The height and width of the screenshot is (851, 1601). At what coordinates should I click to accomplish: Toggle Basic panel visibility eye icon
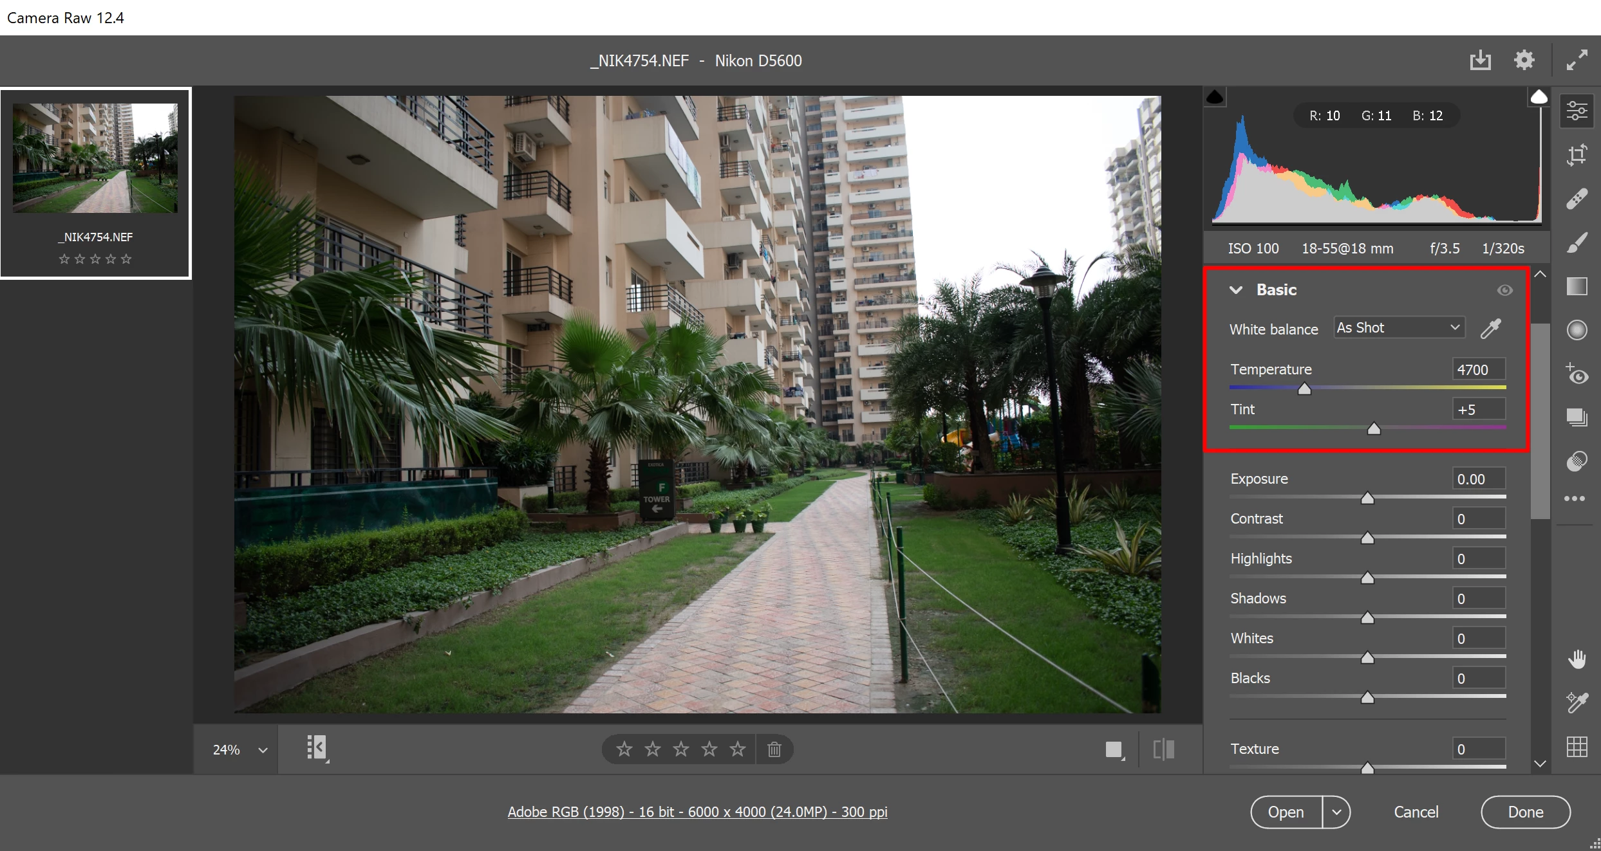[1504, 290]
